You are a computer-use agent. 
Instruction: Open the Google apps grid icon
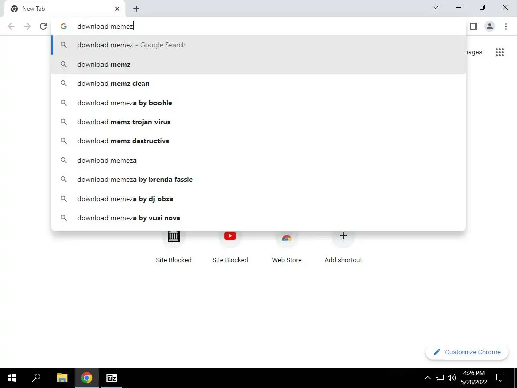pyautogui.click(x=499, y=52)
